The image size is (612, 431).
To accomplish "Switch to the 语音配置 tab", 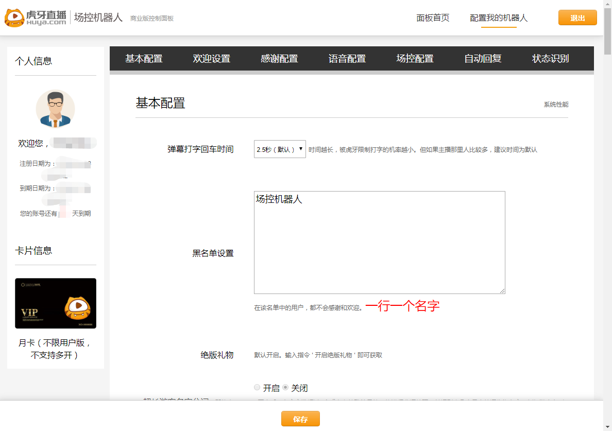I will click(347, 59).
